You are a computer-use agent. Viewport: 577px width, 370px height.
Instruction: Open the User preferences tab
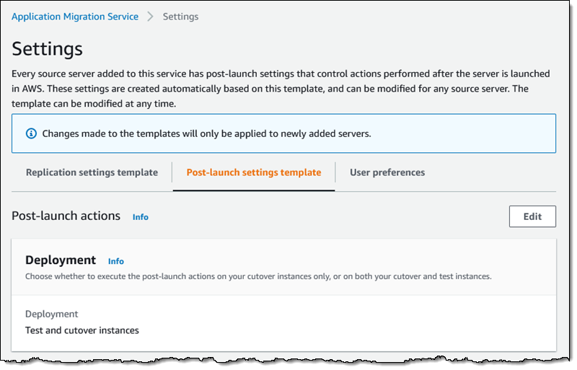tap(387, 172)
